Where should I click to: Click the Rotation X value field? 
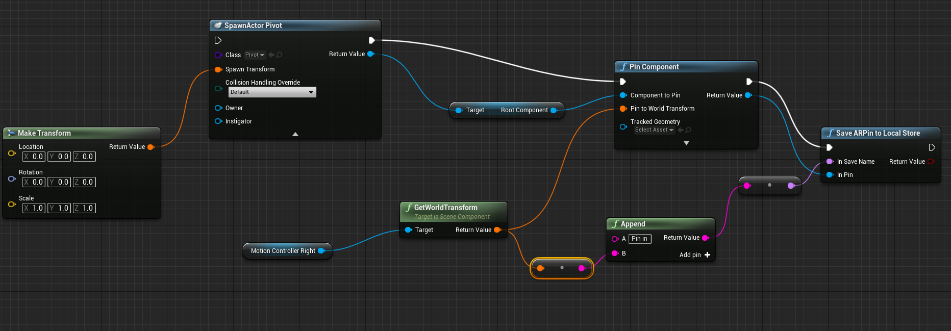pyautogui.click(x=34, y=182)
